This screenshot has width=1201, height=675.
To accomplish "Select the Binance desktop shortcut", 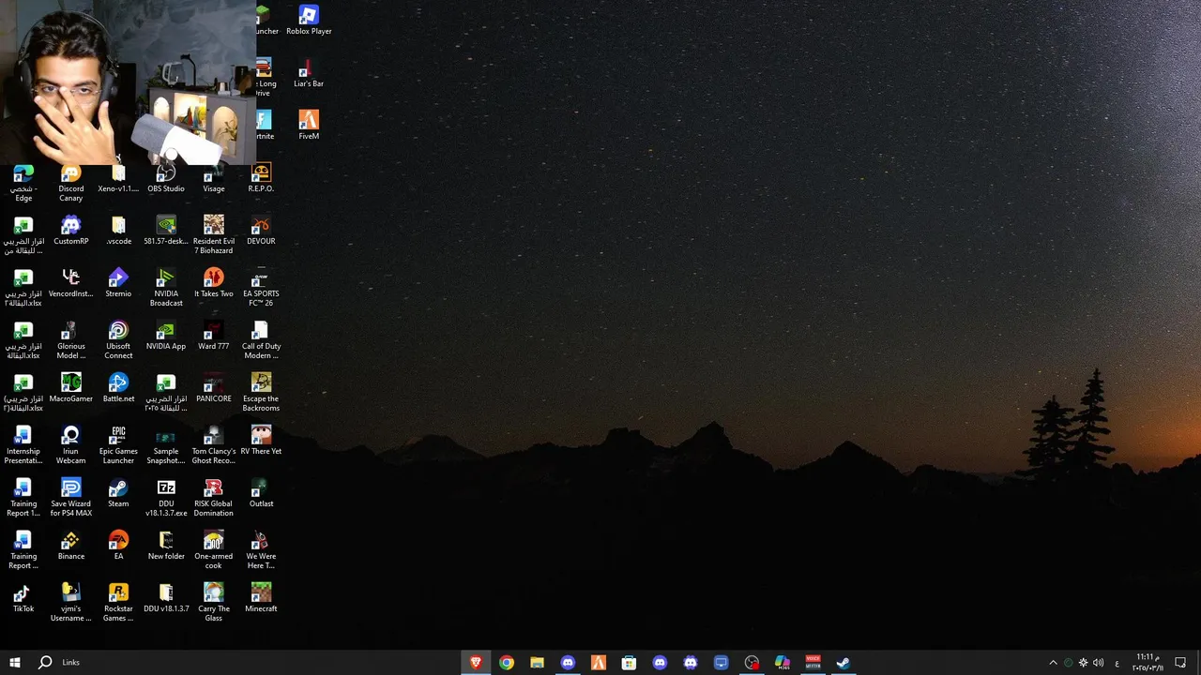I will pyautogui.click(x=70, y=546).
